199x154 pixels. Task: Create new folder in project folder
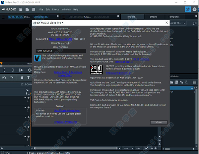[181, 82]
